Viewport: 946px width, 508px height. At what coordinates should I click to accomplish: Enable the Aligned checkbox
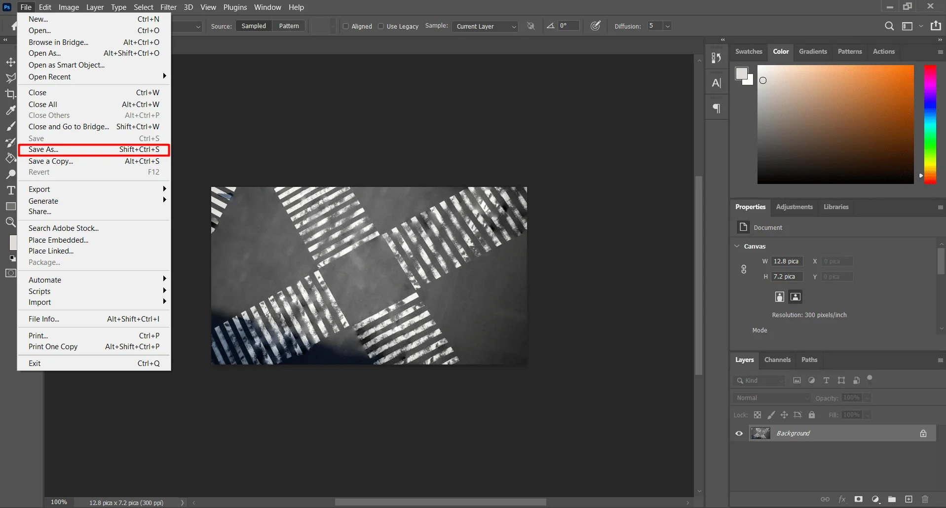point(346,26)
